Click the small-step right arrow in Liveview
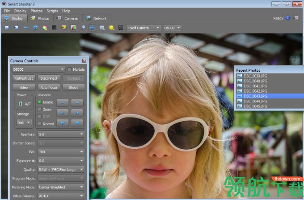The width and height of the screenshot is (304, 200). [x=77, y=103]
